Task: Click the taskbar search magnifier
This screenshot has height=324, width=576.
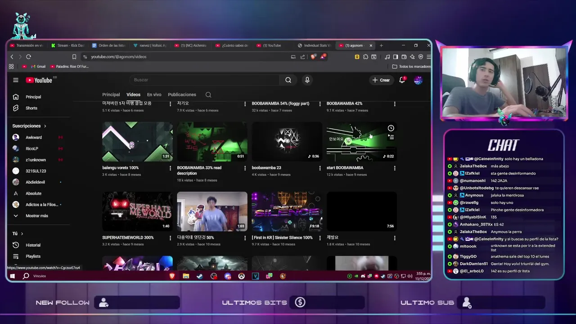Action: [26, 276]
